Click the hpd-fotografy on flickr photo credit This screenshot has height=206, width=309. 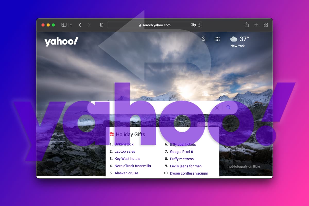pos(244,166)
